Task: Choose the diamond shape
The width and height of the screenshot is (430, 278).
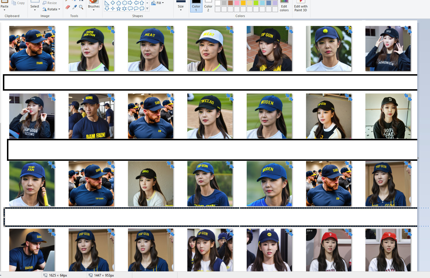Action: pyautogui.click(x=113, y=3)
